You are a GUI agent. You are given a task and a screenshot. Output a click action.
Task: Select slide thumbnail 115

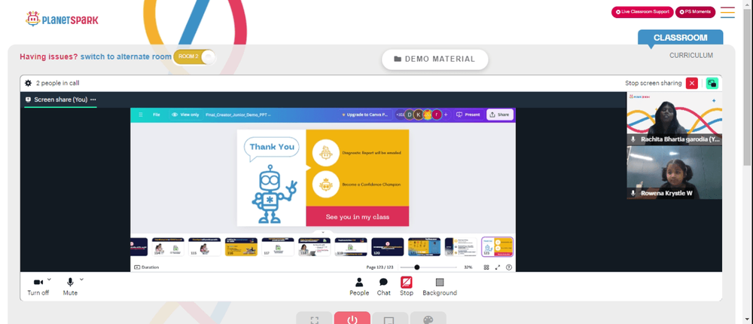click(x=205, y=246)
